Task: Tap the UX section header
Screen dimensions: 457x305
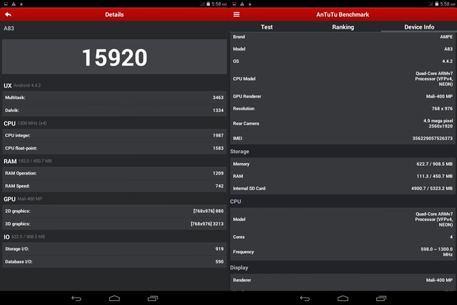Action: tap(22, 85)
